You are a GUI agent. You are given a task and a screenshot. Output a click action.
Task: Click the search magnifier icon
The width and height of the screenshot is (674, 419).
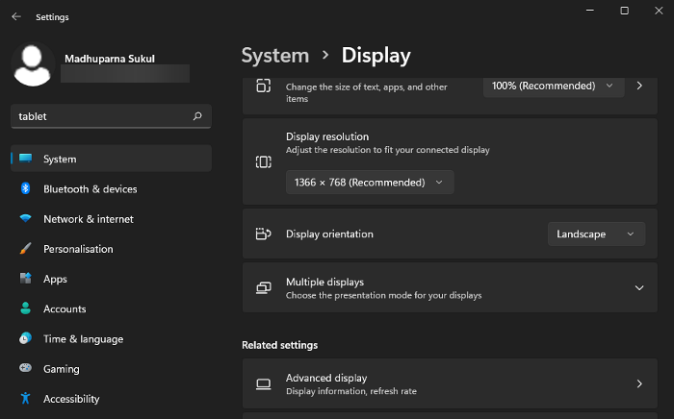pyautogui.click(x=197, y=116)
